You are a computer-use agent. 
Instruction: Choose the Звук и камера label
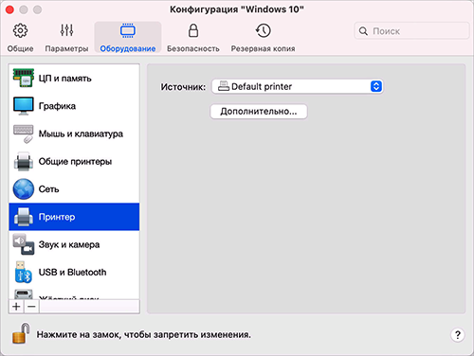(69, 244)
